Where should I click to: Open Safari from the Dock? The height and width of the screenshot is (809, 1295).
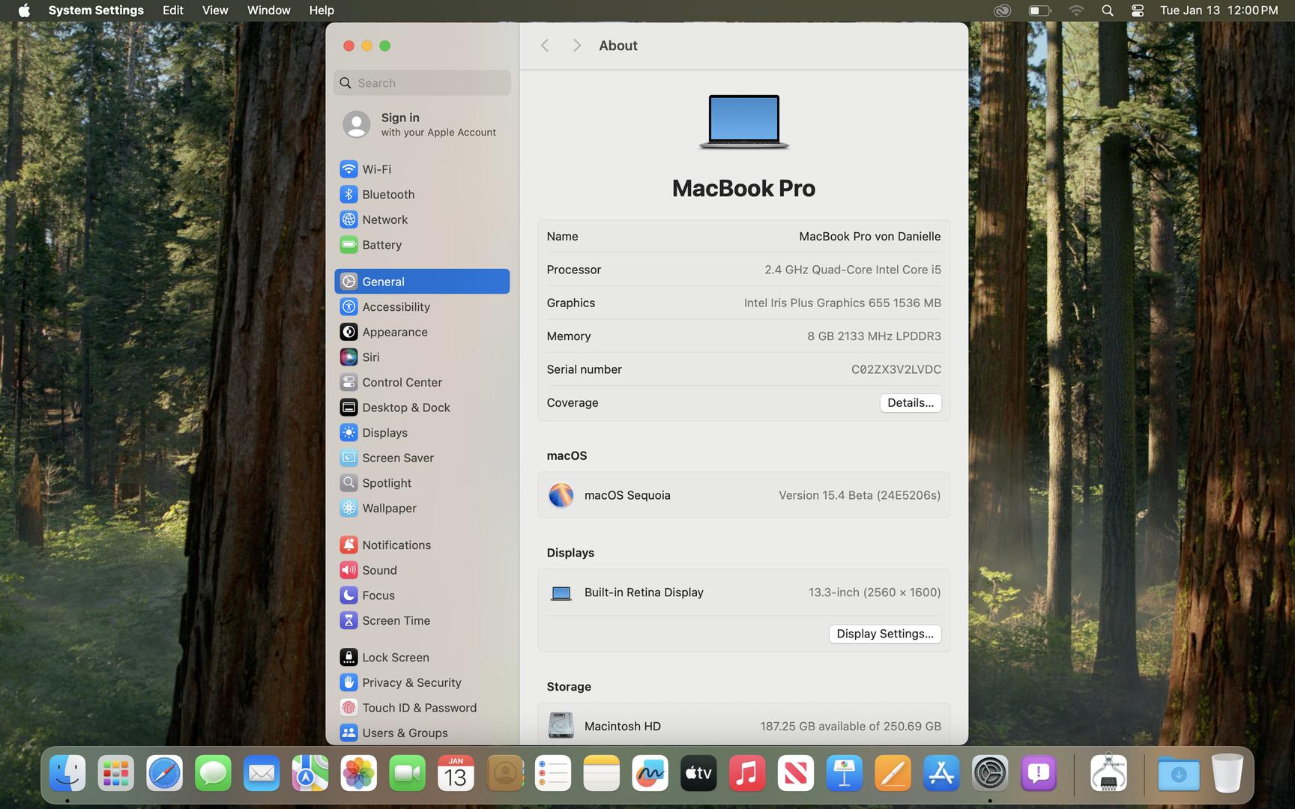(164, 774)
